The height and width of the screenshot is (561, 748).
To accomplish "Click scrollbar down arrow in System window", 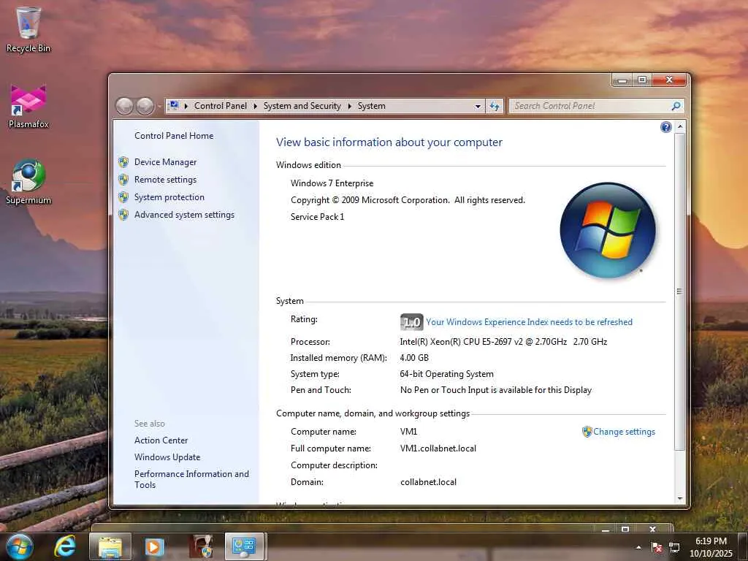I will pos(680,498).
